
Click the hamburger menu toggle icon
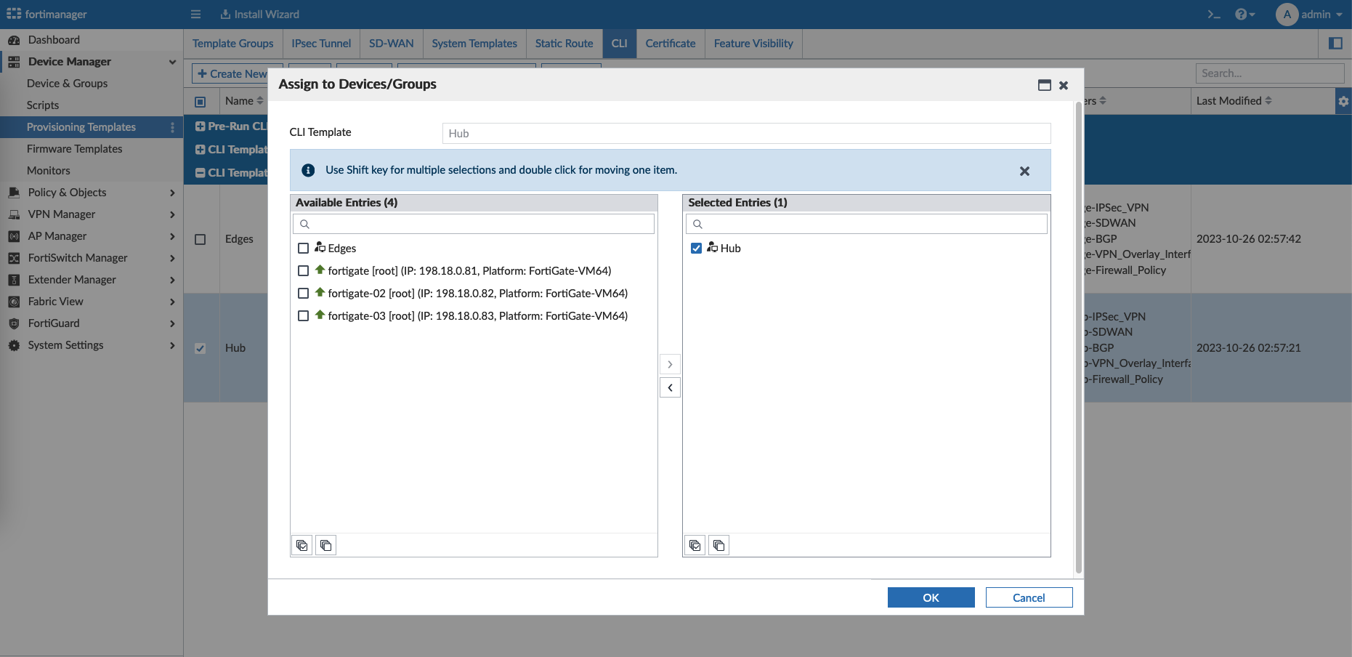click(x=195, y=15)
